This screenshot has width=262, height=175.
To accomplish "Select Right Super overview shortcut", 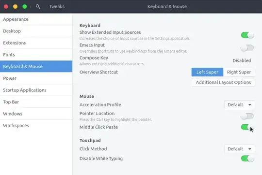I will coord(239,72).
